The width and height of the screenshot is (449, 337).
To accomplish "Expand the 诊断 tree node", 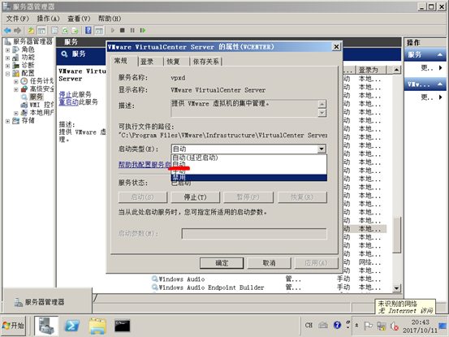I will (x=7, y=66).
